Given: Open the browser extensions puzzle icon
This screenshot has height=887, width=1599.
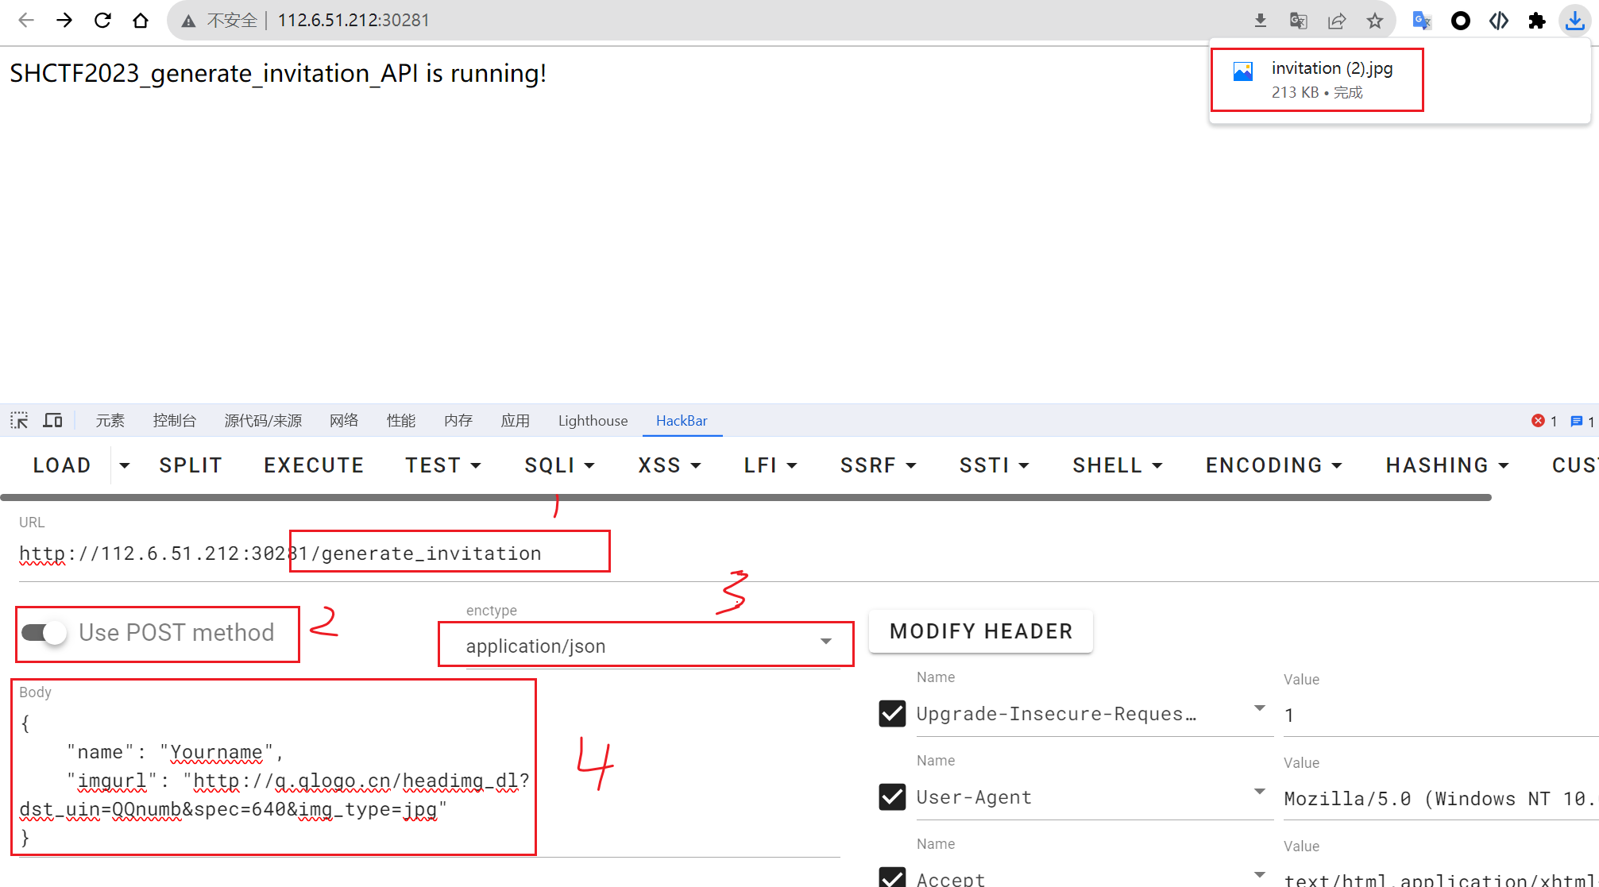Looking at the screenshot, I should click(x=1537, y=21).
